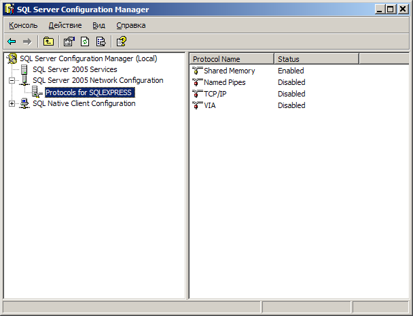The height and width of the screenshot is (316, 413).
Task: Click the TCP/IP protocol icon
Action: (x=197, y=94)
